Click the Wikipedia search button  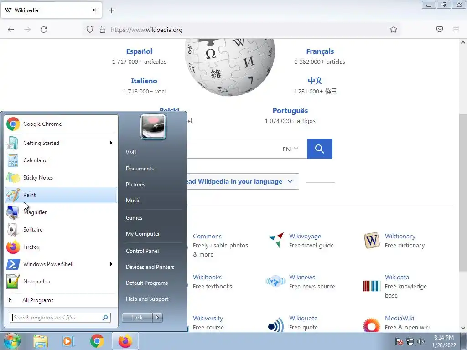click(320, 149)
